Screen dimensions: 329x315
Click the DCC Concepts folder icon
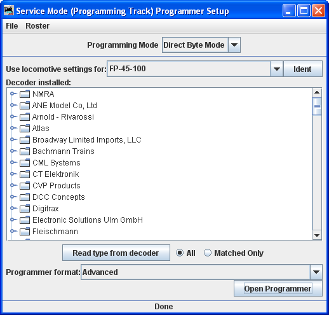pos(25,197)
